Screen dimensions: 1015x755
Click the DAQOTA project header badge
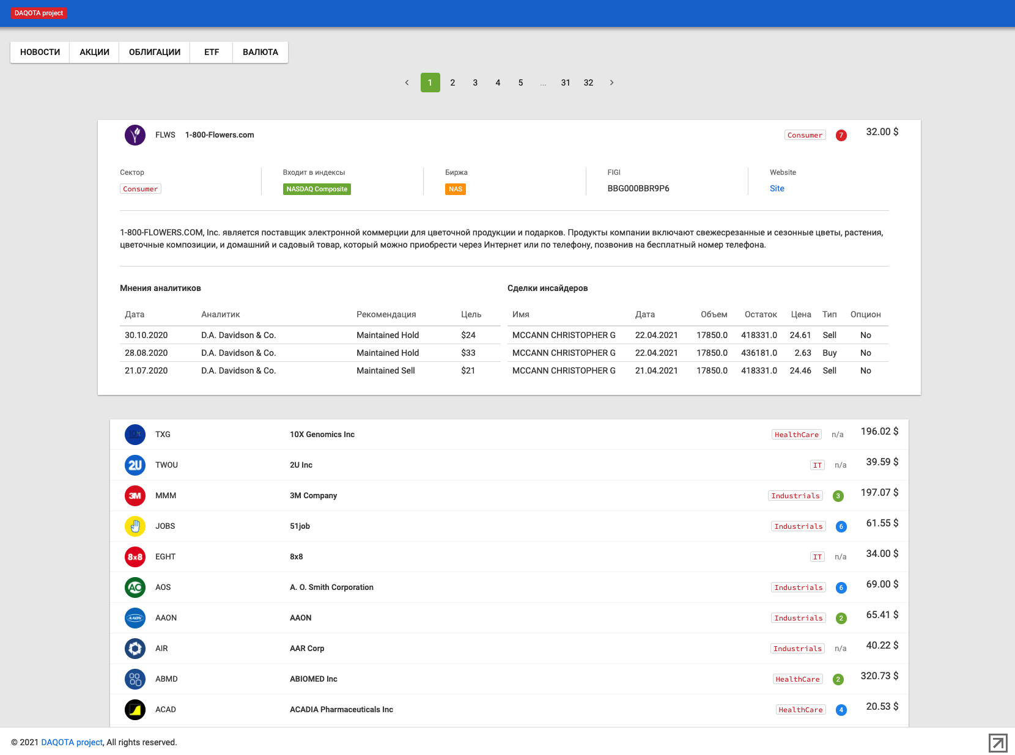click(39, 13)
